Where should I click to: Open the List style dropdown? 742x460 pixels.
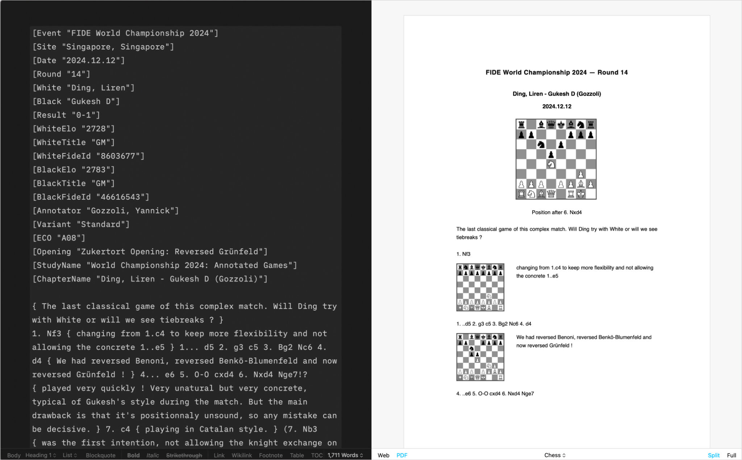(x=68, y=455)
